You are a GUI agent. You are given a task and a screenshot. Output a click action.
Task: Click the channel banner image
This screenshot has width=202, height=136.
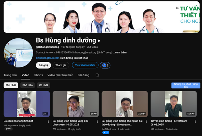click(x=102, y=17)
